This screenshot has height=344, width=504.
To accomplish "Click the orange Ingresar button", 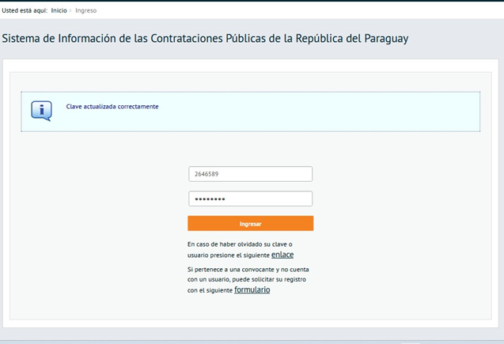I will click(x=250, y=224).
